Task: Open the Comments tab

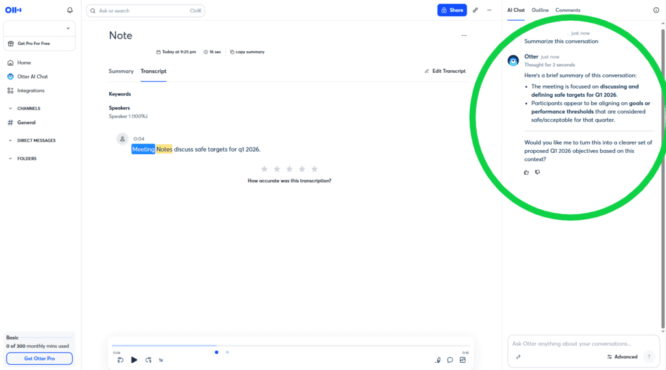Action: (568, 10)
